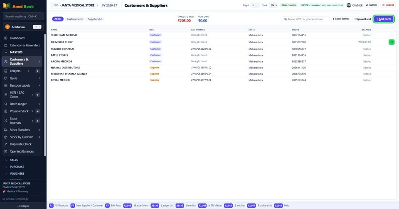This screenshot has height=209, width=399.
Task: Click the plus button beside Ledgers
Action: coord(37,71)
